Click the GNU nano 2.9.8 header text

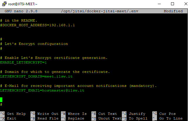click(x=21, y=11)
